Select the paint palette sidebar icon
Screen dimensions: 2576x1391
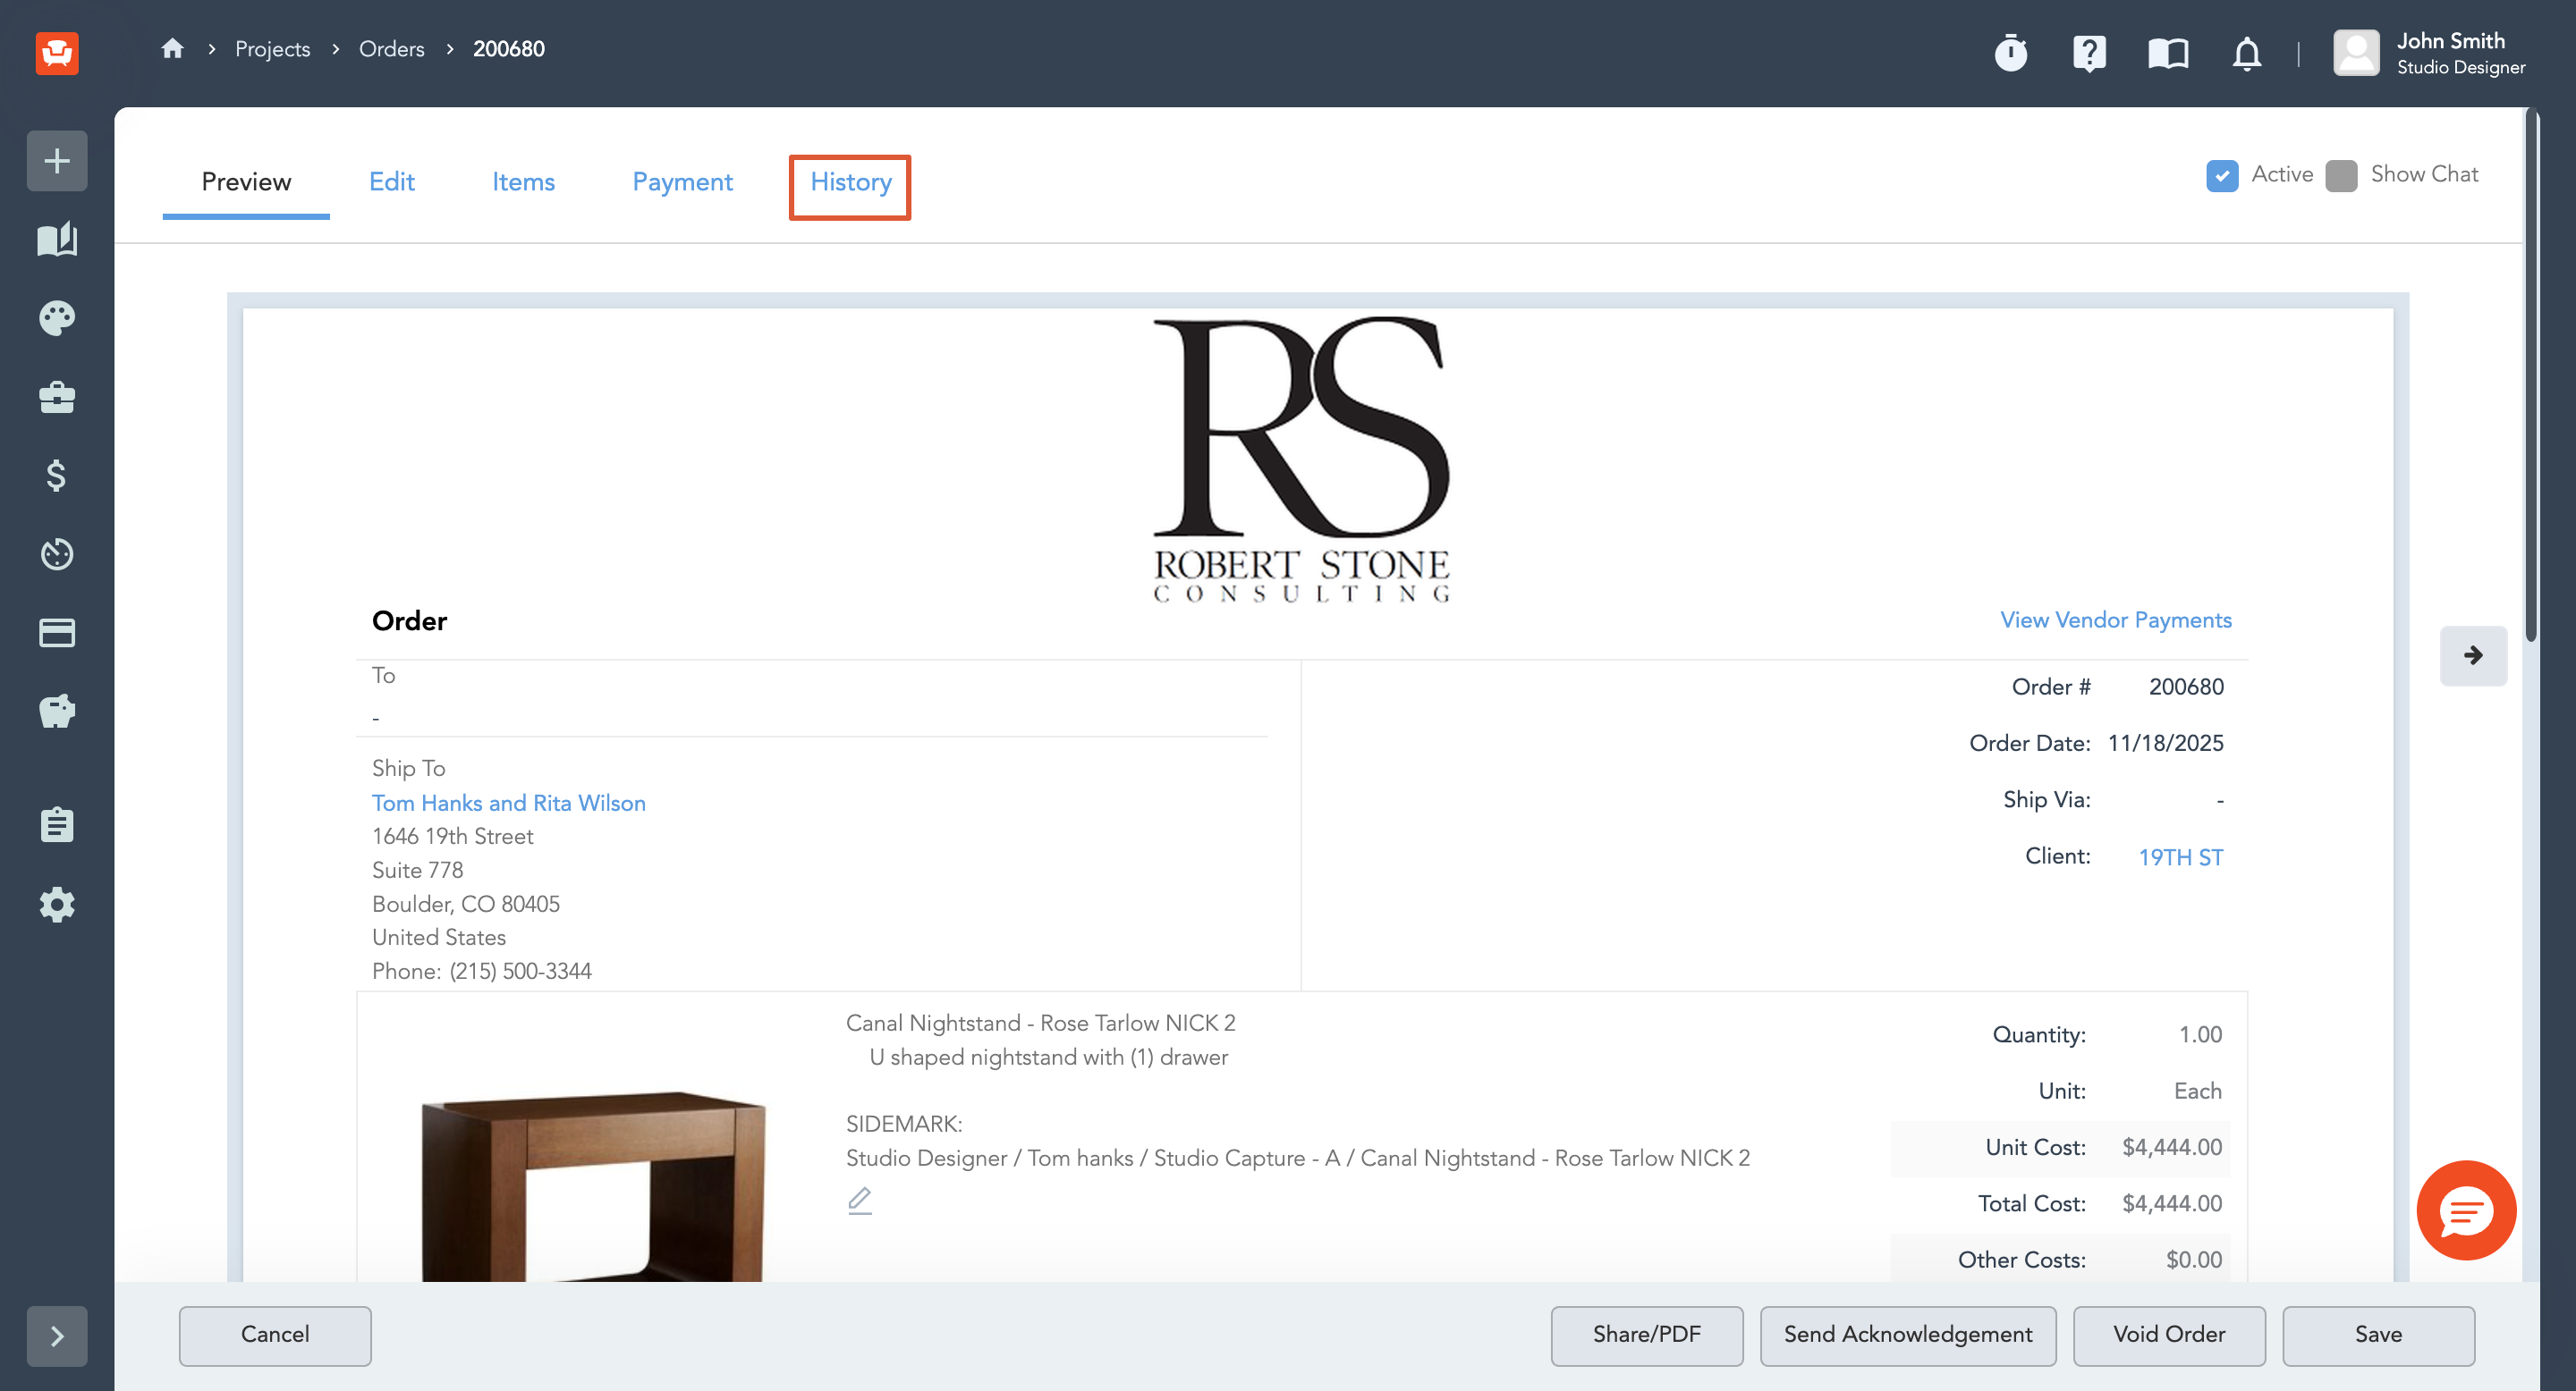point(57,317)
